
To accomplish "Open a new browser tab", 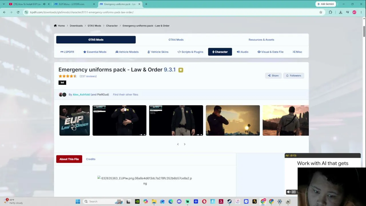I will [x=146, y=4].
